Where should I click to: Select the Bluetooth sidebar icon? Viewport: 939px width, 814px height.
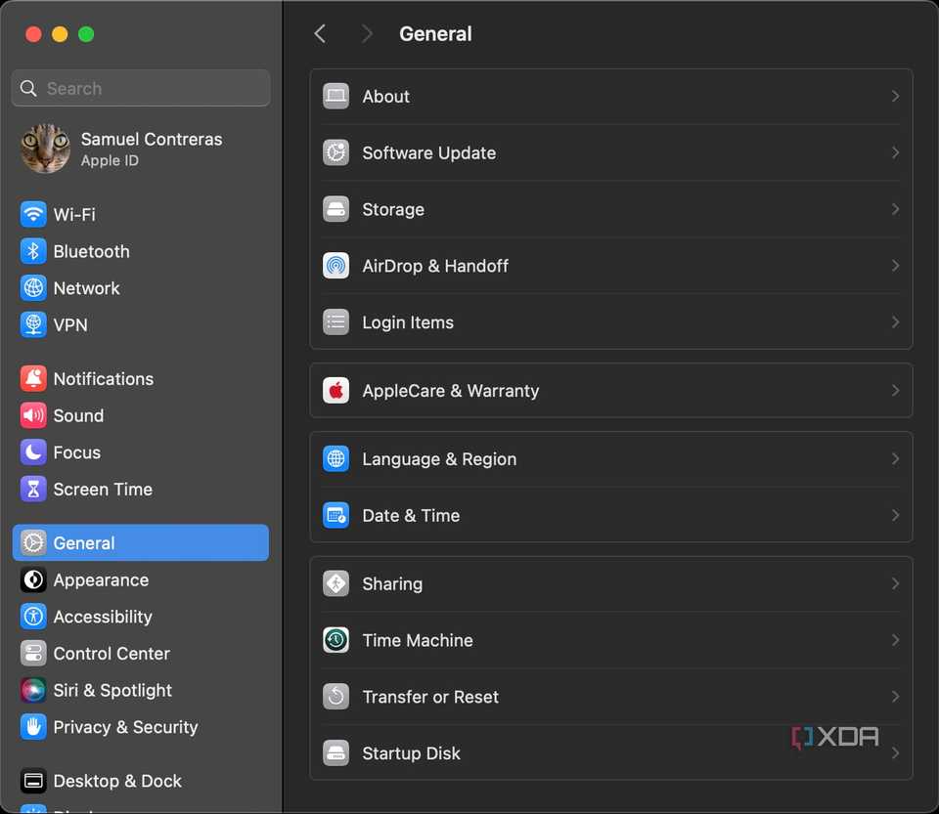click(32, 251)
